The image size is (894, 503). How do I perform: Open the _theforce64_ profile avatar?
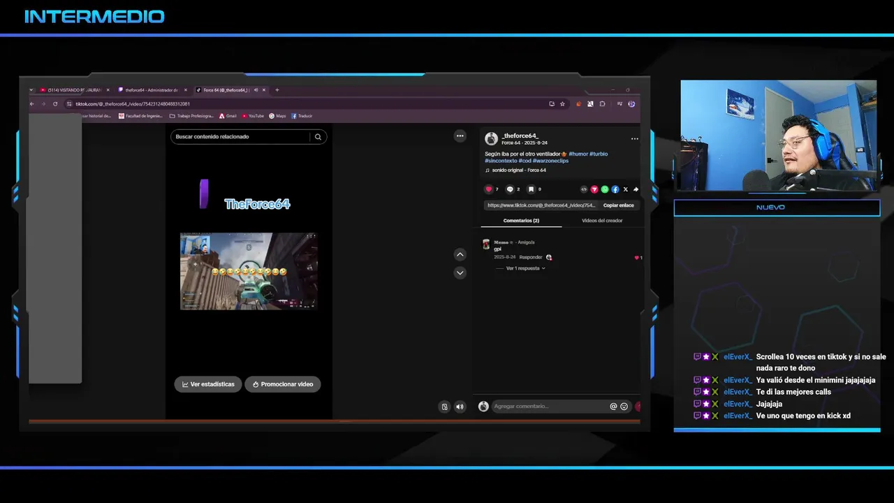491,138
